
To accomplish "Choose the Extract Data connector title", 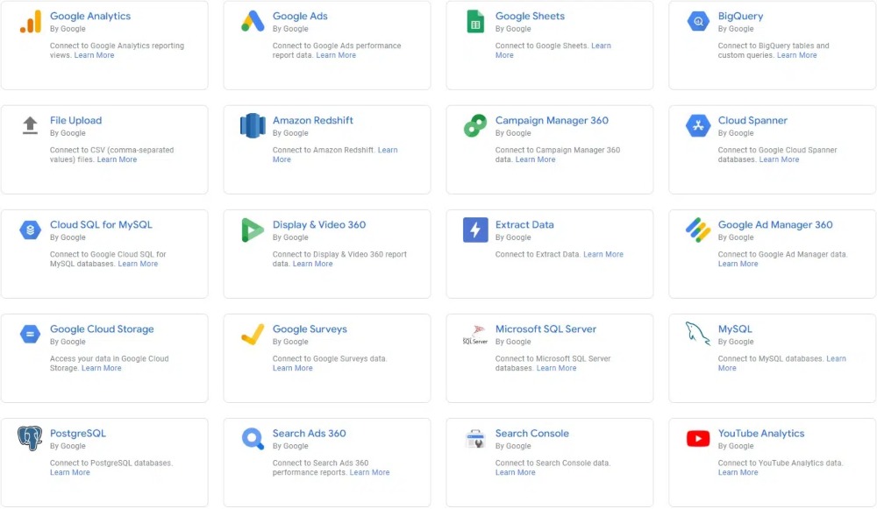I will pyautogui.click(x=524, y=224).
